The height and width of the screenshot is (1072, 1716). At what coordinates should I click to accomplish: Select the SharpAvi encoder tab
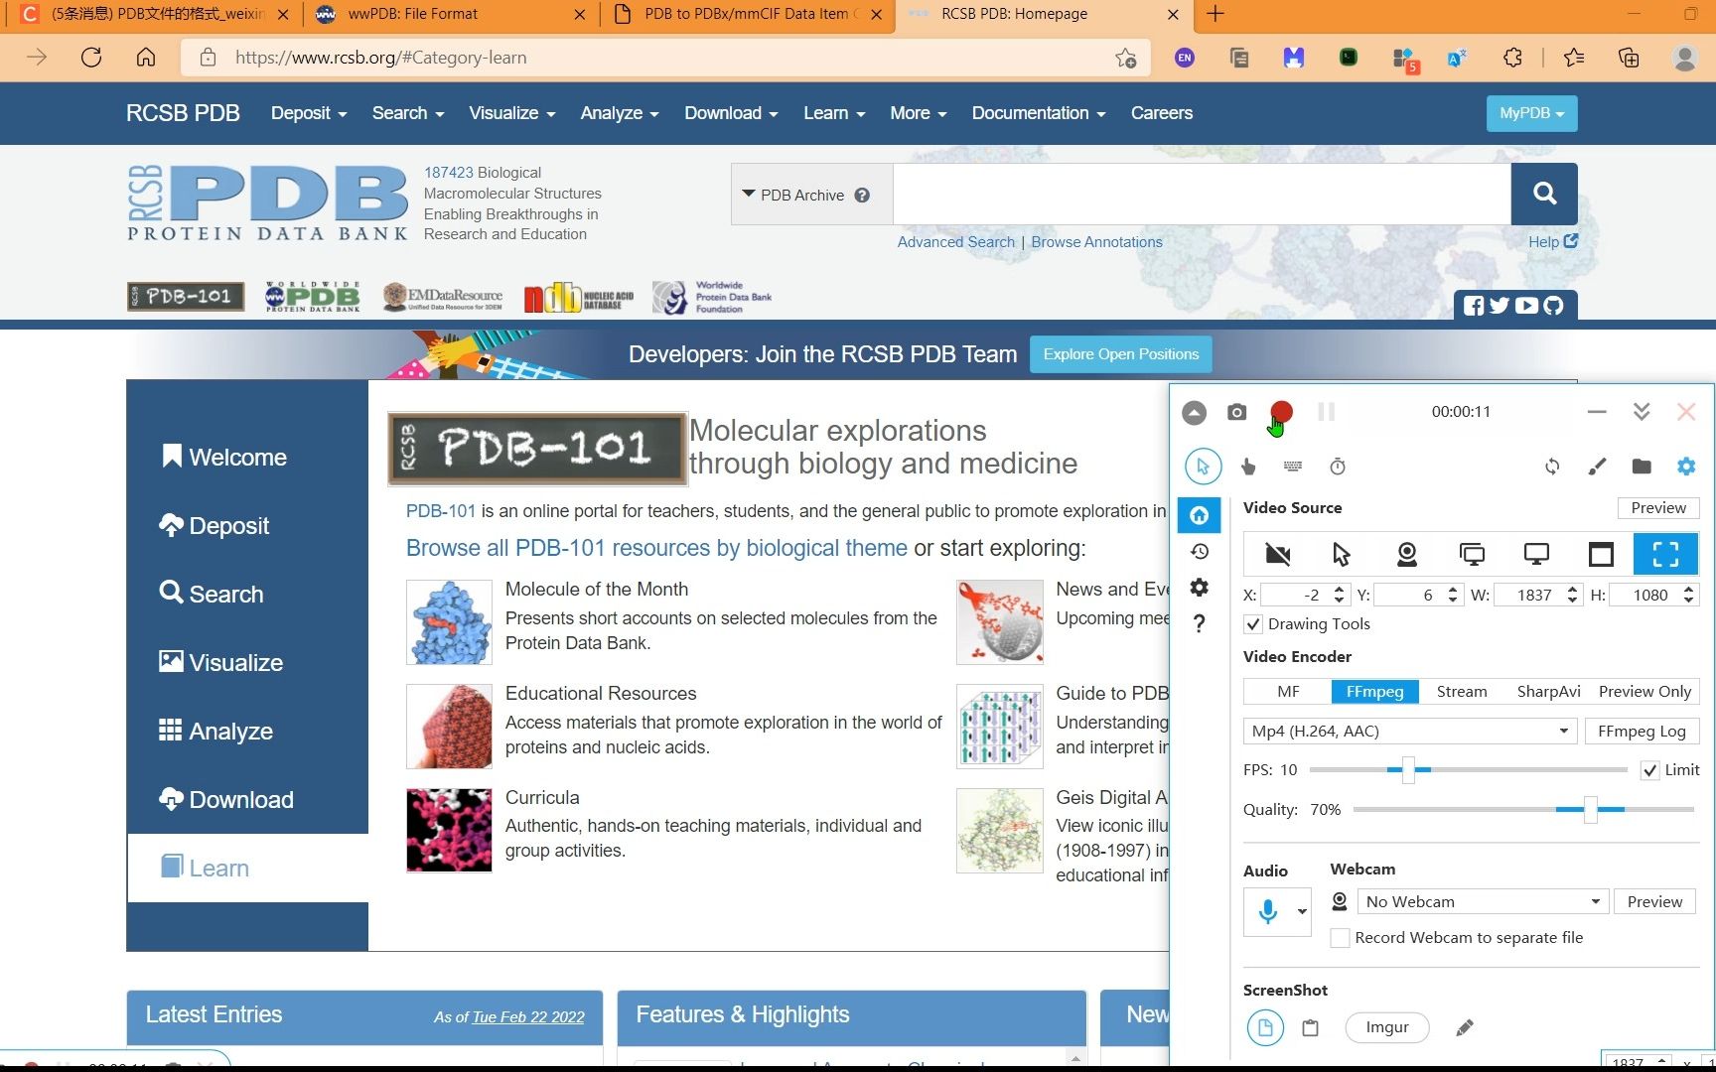tap(1548, 692)
